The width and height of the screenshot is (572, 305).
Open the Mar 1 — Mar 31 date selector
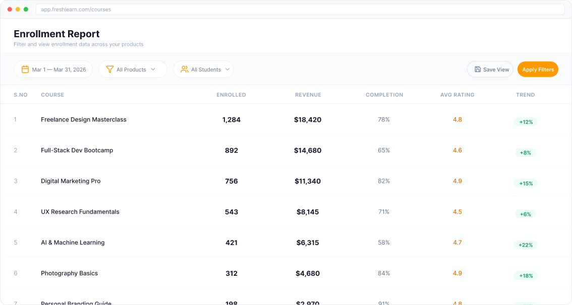(x=53, y=69)
